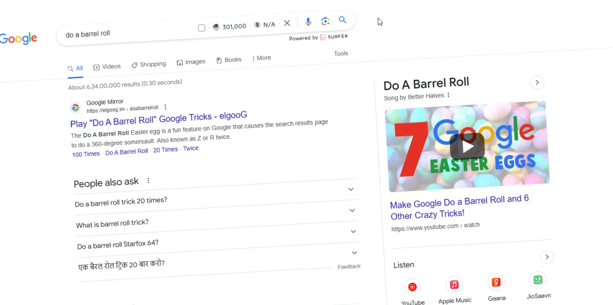613x305 pixels.
Task: Listen on YouTube Music
Action: click(x=412, y=292)
